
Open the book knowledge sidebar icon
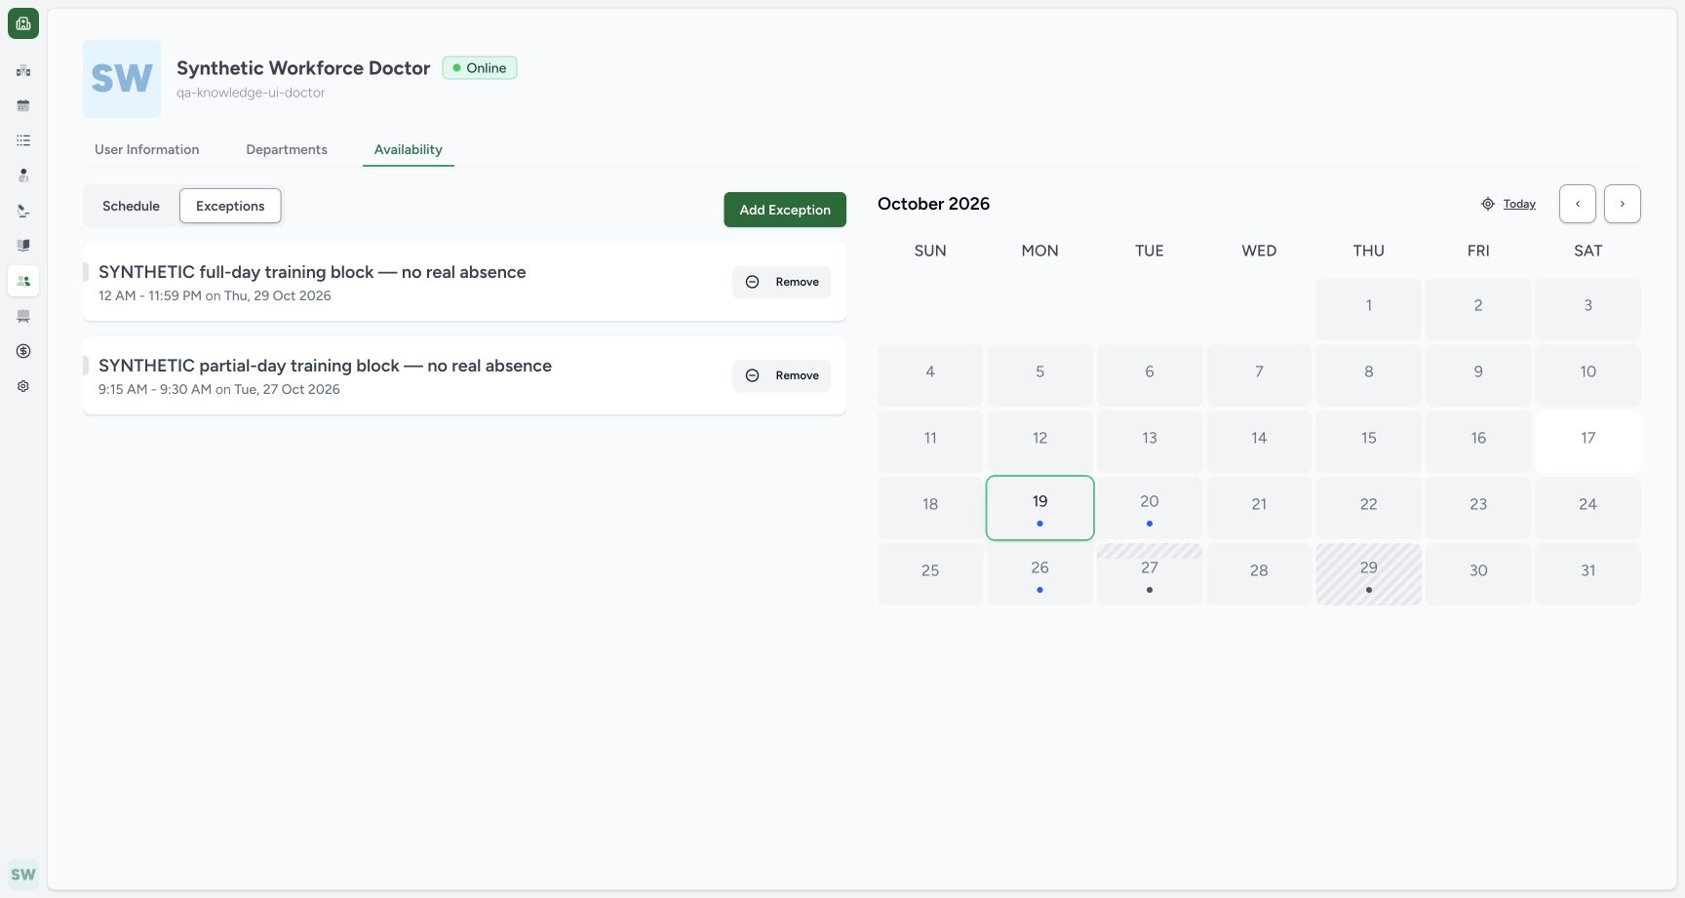23,246
